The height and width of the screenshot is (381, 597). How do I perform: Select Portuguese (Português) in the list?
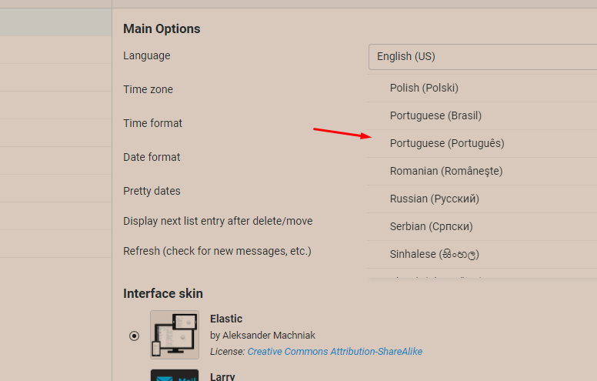point(446,143)
